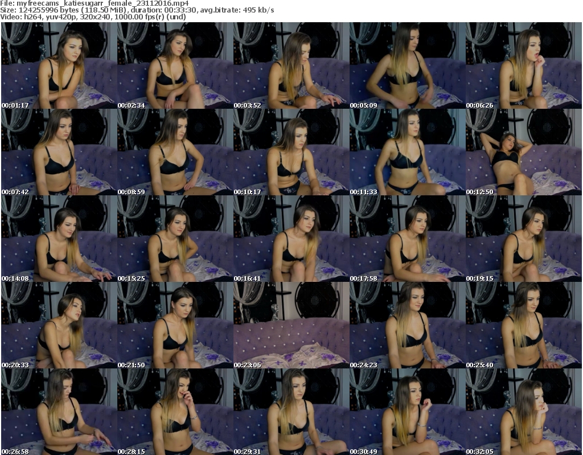Select the frame at timestamp 00:05:09
Screen dimensions: 583x455
pos(408,65)
